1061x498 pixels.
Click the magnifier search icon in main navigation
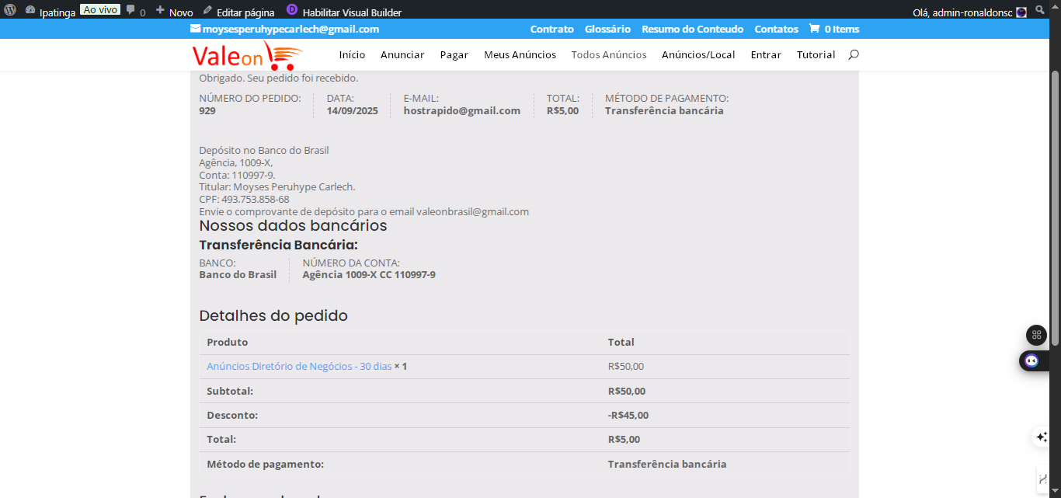coord(854,54)
